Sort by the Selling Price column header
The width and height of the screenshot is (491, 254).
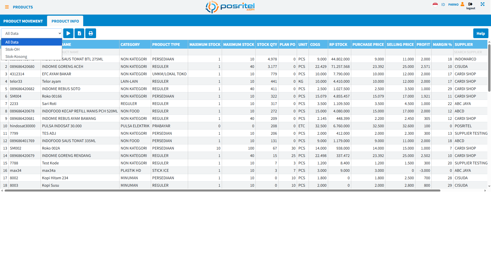(x=400, y=45)
